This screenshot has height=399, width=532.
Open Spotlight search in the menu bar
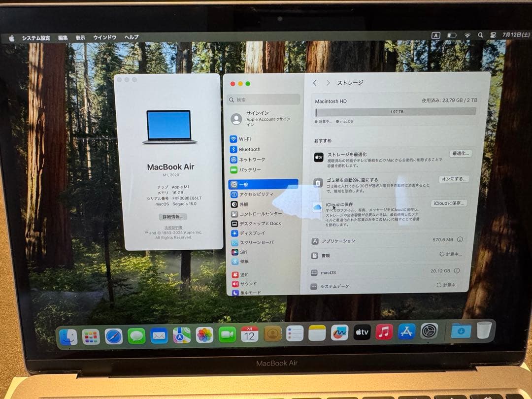click(x=480, y=36)
